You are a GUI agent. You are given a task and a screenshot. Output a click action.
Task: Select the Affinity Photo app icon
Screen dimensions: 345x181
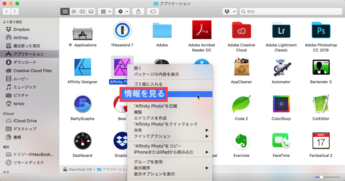[x=122, y=67]
